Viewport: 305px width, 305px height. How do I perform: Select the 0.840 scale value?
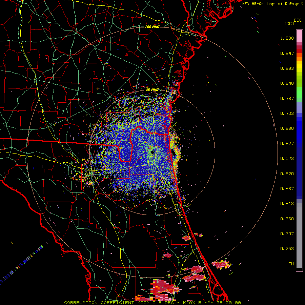click(287, 83)
